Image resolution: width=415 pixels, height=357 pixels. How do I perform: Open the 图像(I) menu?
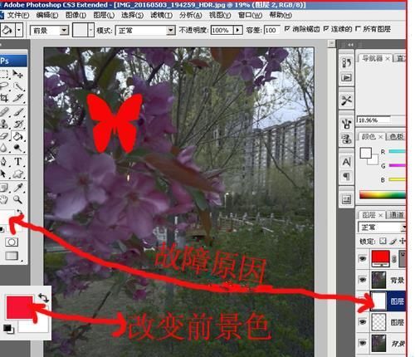click(76, 15)
